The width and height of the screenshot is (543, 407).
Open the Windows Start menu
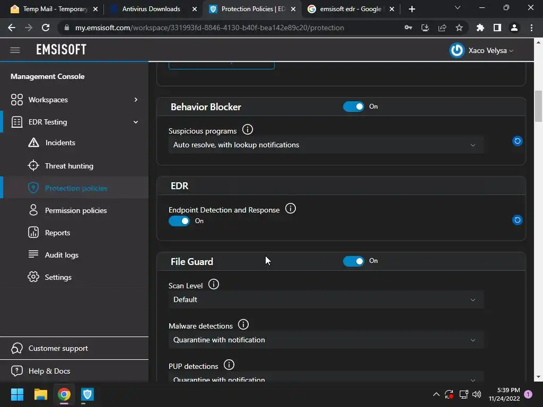click(x=17, y=394)
